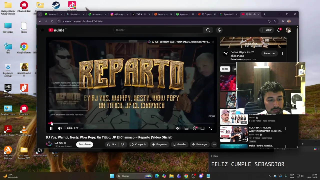The height and width of the screenshot is (180, 320).
Task: Toggle the autoplay switch in player
Action: [x=177, y=128]
